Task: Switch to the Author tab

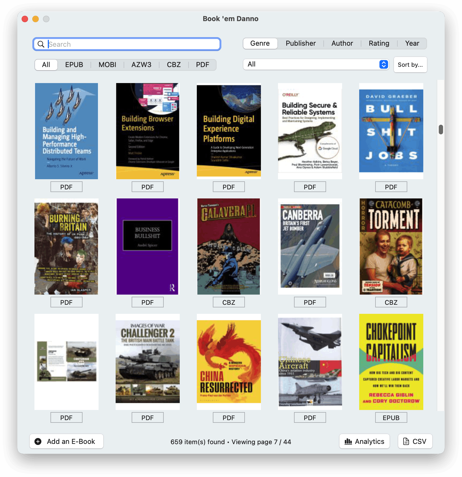Action: click(x=342, y=43)
